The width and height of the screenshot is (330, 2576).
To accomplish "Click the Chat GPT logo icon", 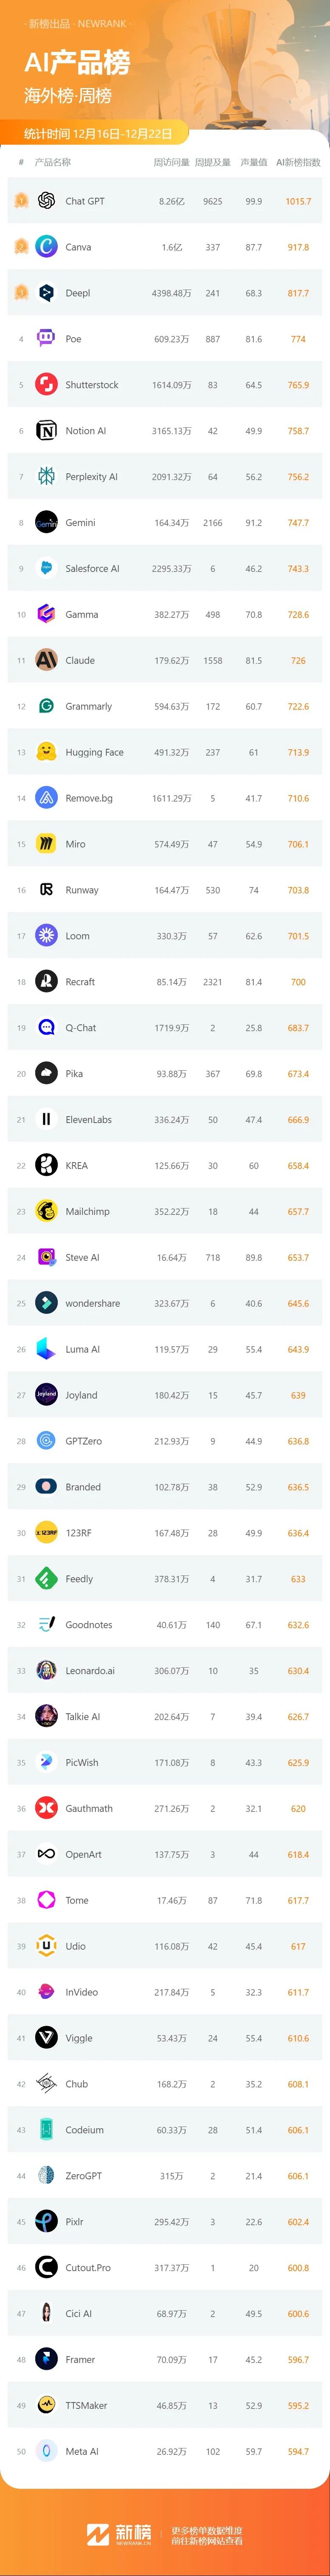I will click(46, 201).
